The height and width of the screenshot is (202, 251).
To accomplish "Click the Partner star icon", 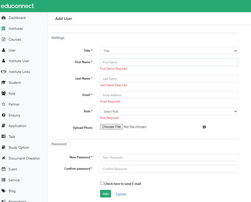I will tap(4, 104).
